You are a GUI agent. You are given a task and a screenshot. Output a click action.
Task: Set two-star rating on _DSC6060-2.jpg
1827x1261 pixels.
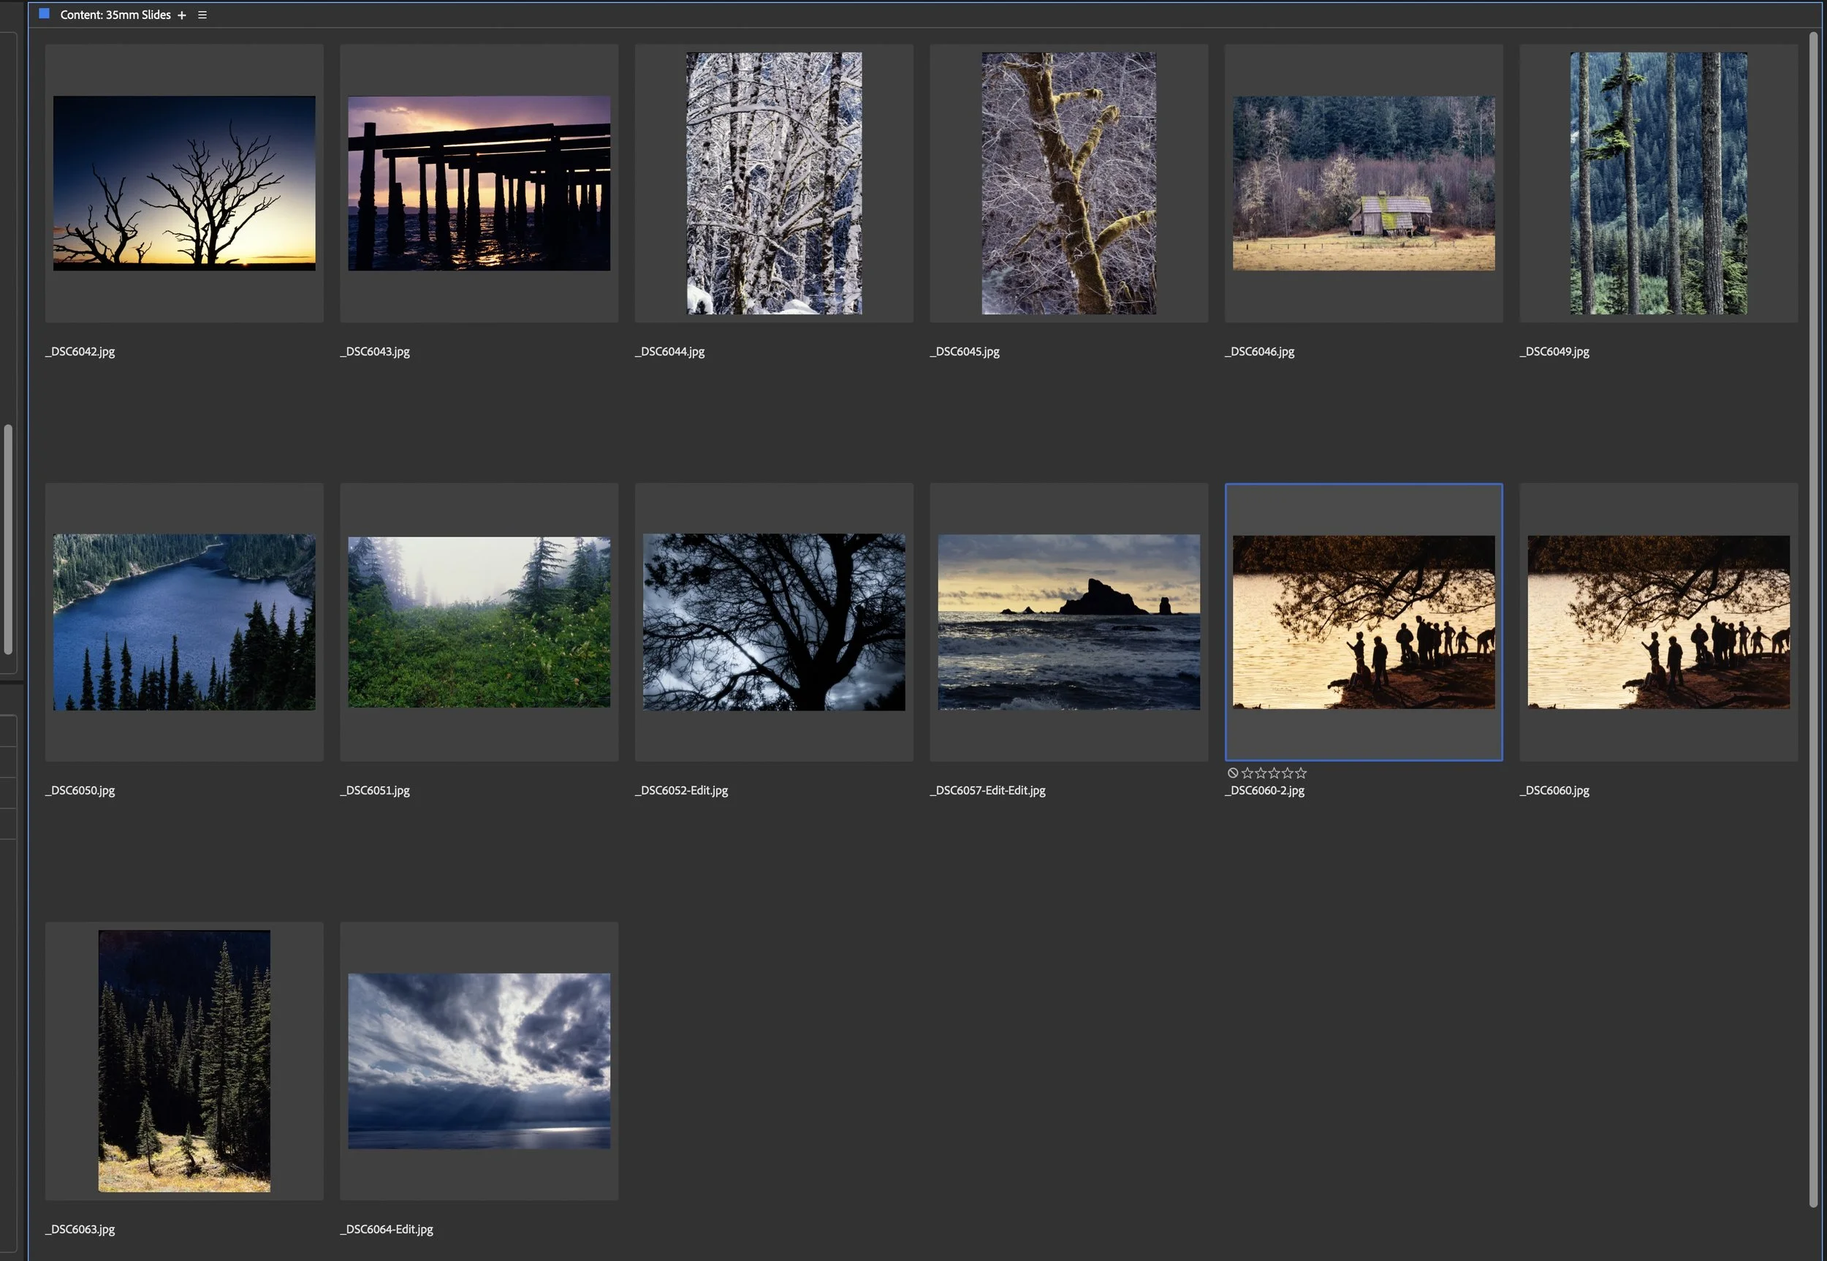pyautogui.click(x=1260, y=773)
